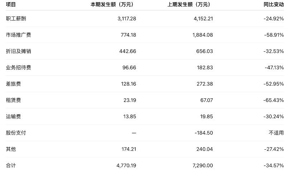Click the 其他 row label

tap(11, 149)
